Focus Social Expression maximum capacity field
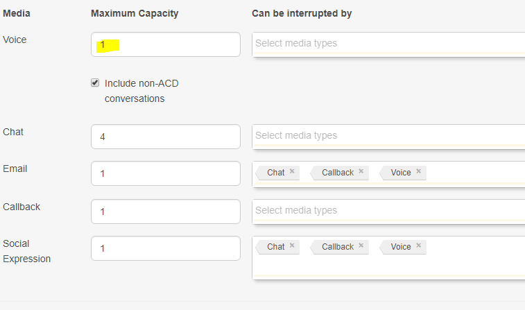The image size is (525, 310). (x=166, y=248)
